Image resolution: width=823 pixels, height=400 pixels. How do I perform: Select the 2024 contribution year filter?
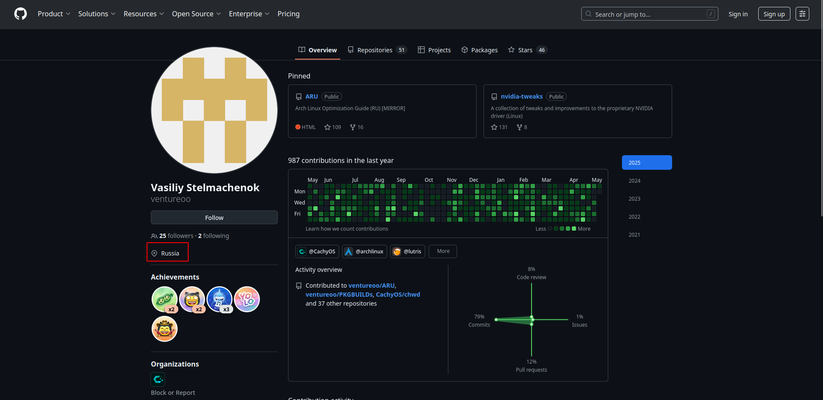click(x=634, y=181)
